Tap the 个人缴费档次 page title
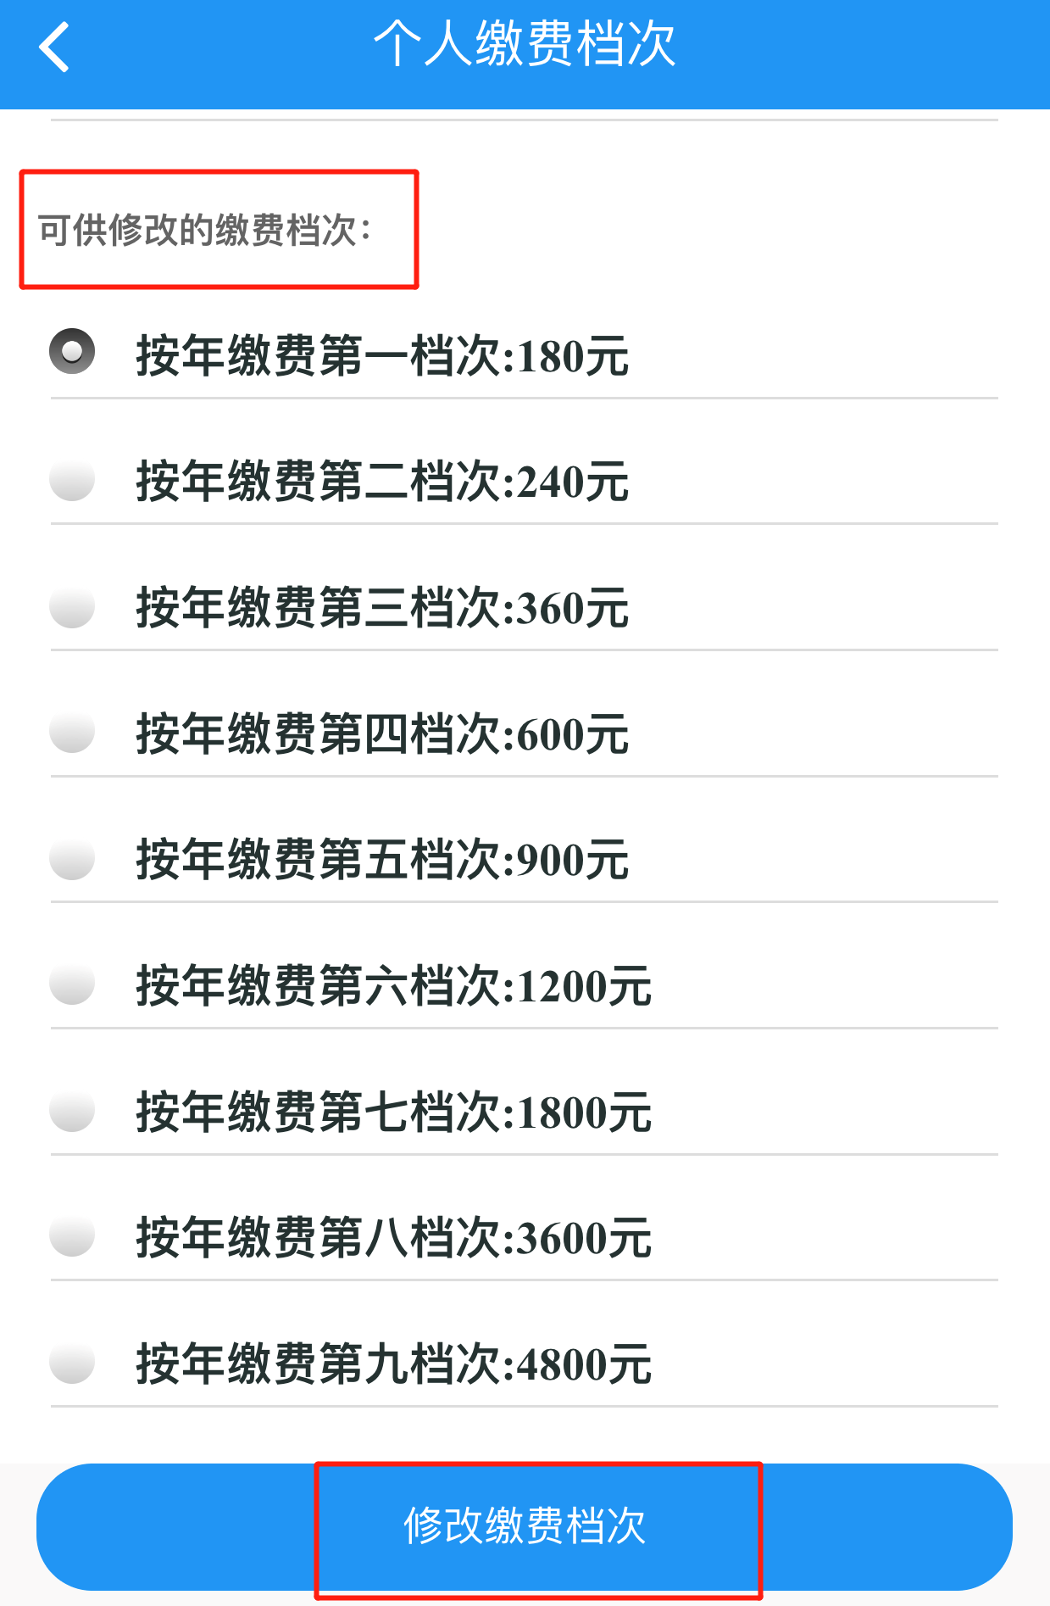Image resolution: width=1050 pixels, height=1606 pixels. 525,44
